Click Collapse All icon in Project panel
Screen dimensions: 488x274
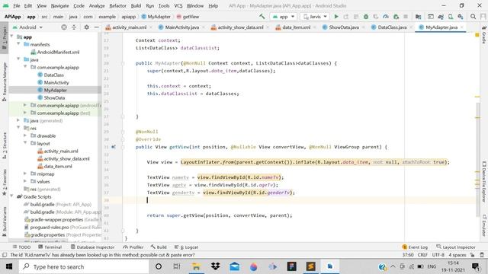tap(74, 27)
